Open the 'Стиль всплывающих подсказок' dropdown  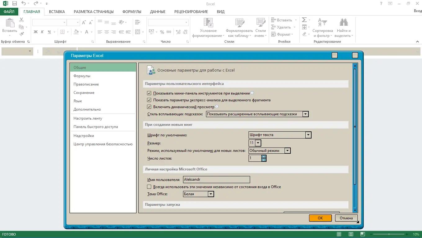point(306,114)
